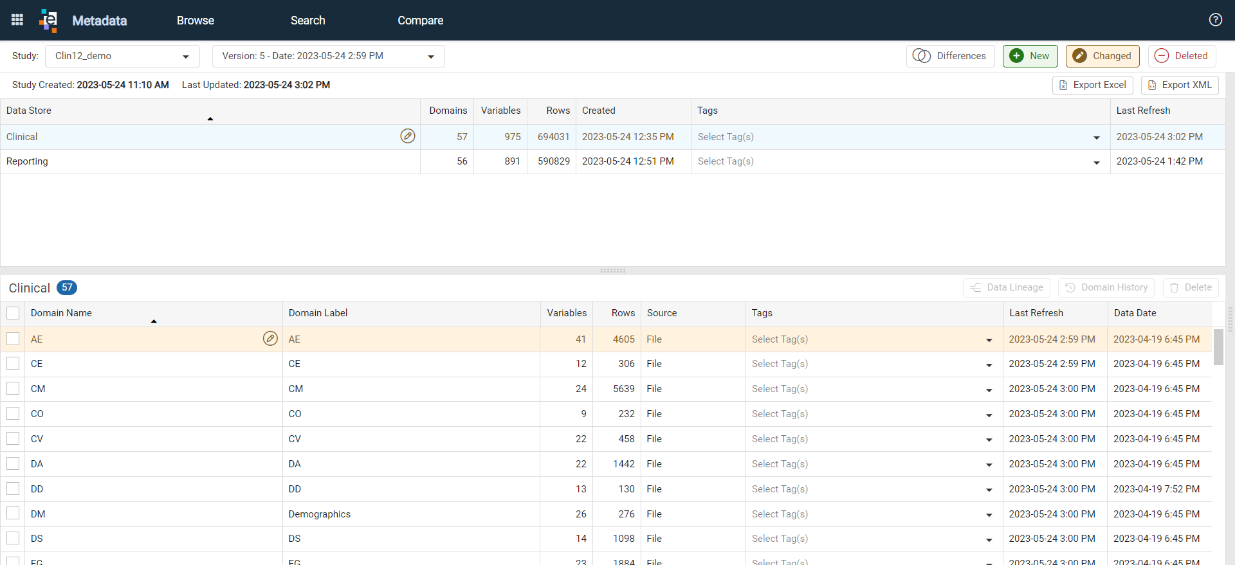Open the help question mark icon
Screen dimensions: 1235x565
(x=1215, y=20)
